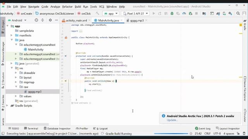Image resolution: width=248 pixels, height=139 pixels.
Task: Click the Project Structure folder icon in toolbar
Action: tap(204, 14)
